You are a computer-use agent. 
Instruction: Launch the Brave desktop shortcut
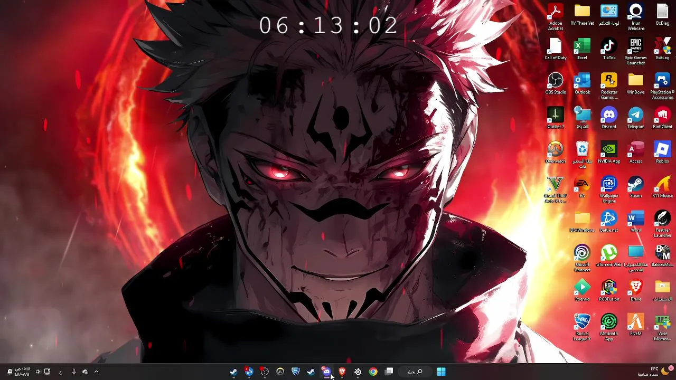(636, 289)
